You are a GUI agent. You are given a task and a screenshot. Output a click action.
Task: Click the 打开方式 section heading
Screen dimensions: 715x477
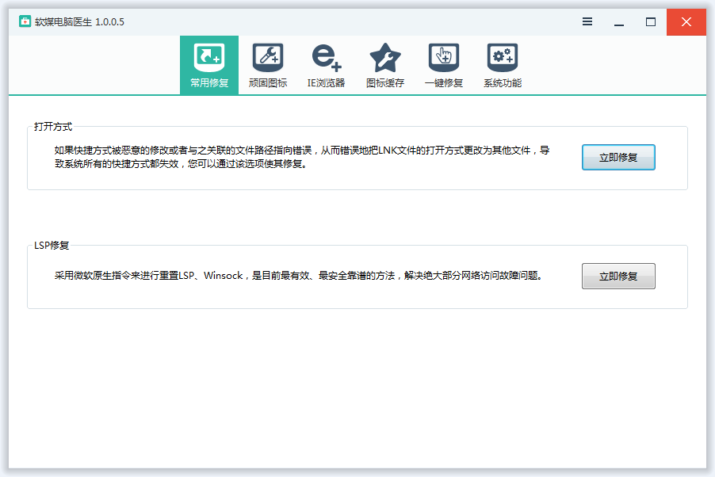pyautogui.click(x=53, y=126)
